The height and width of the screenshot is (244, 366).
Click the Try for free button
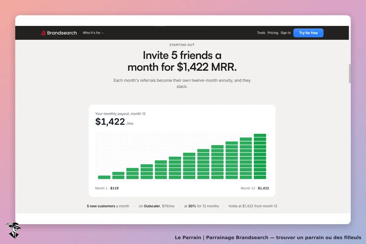[308, 33]
